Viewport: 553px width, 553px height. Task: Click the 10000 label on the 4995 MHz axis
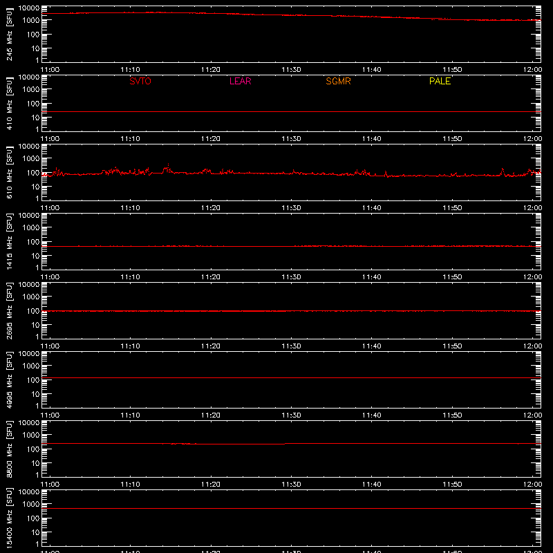29,353
